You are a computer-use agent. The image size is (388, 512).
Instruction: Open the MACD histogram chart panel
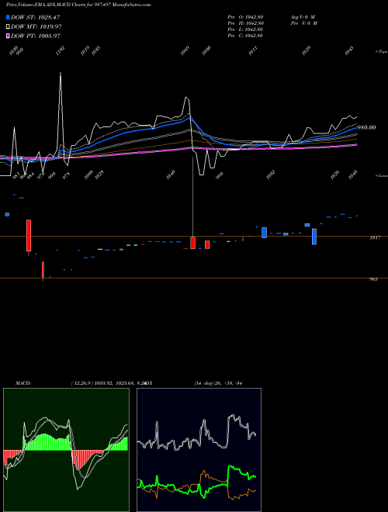click(66, 450)
